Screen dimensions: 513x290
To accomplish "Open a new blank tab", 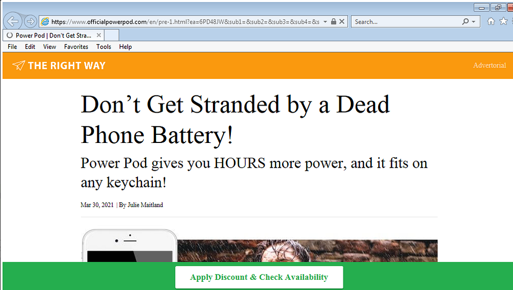I will (x=112, y=35).
